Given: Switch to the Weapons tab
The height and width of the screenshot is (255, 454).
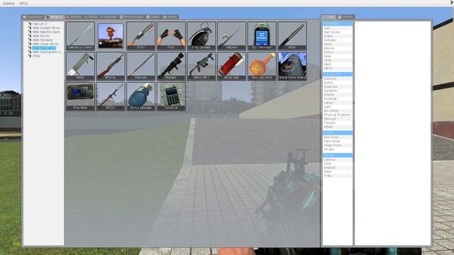Looking at the screenshot, I should coord(55,17).
